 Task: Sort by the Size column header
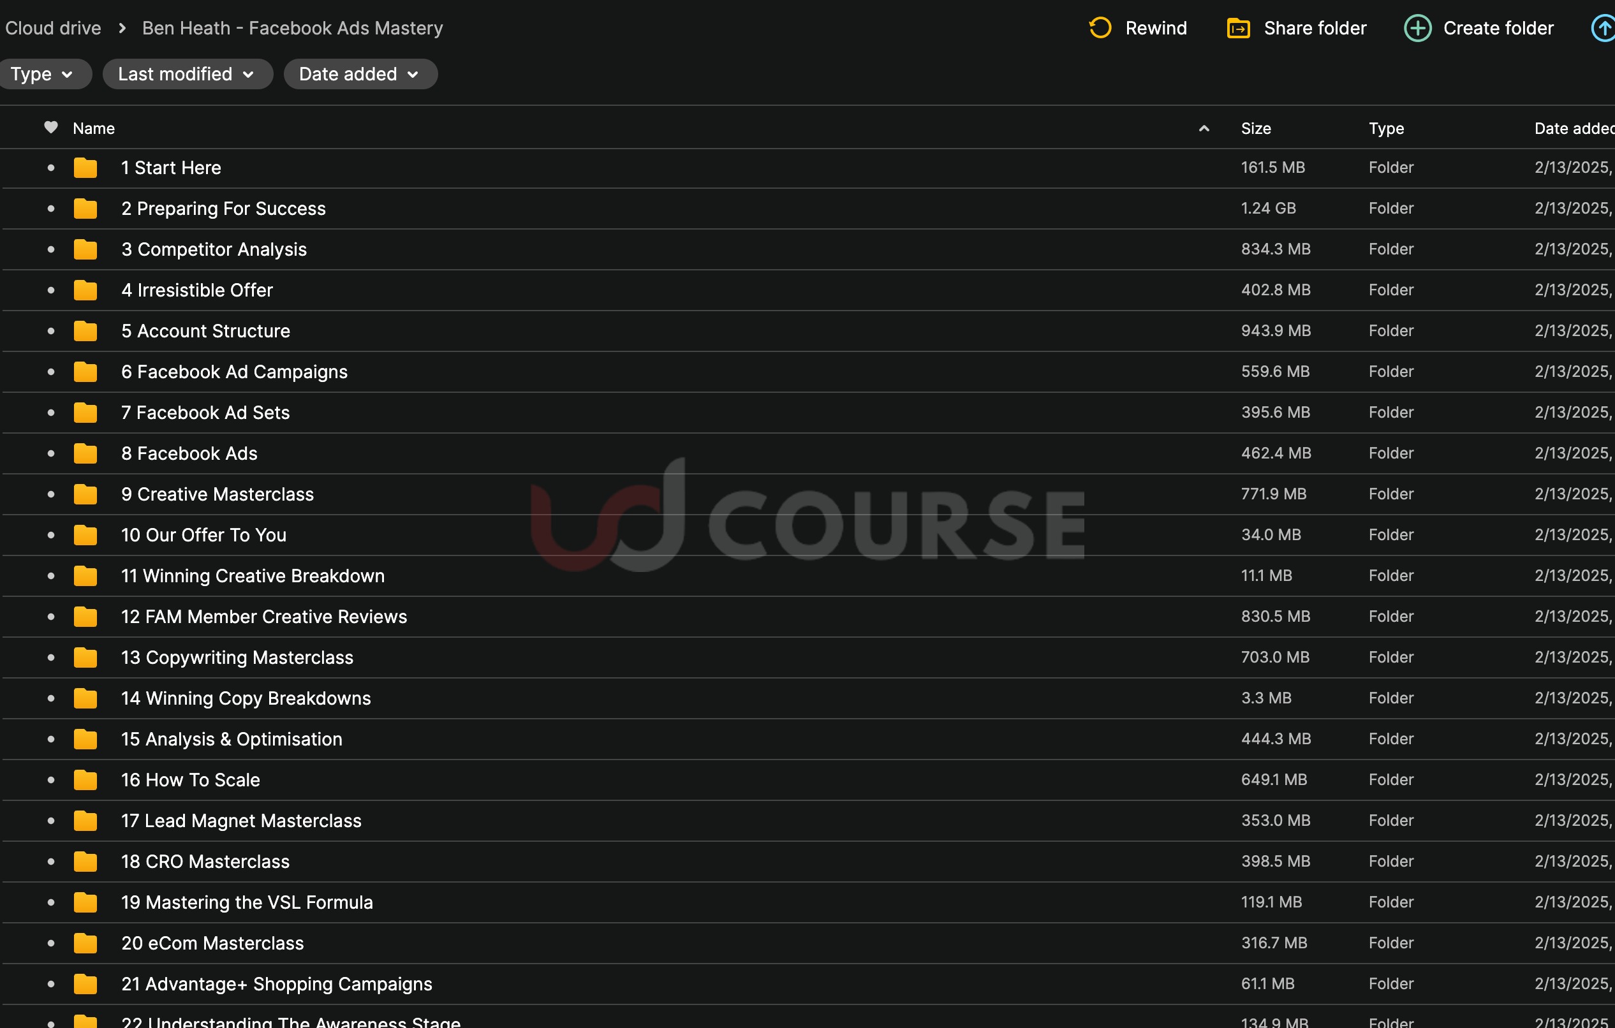click(1255, 128)
